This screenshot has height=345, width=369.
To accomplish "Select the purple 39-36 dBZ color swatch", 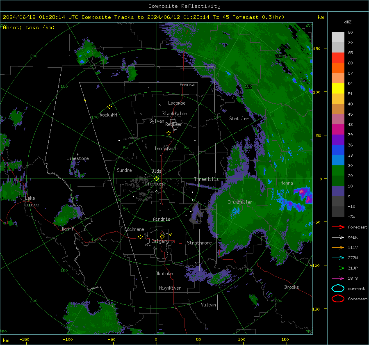I will [x=338, y=139].
